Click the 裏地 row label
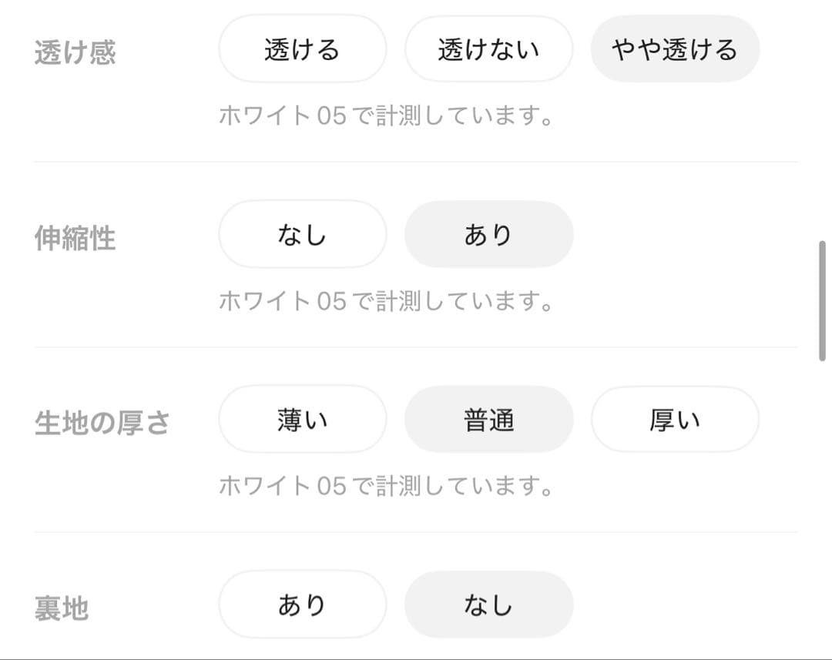Image resolution: width=832 pixels, height=660 pixels. point(62,608)
